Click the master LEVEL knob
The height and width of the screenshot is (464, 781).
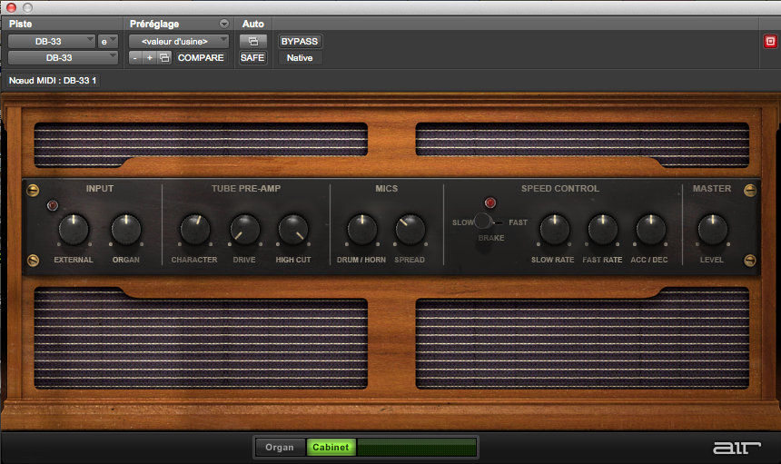click(x=713, y=230)
